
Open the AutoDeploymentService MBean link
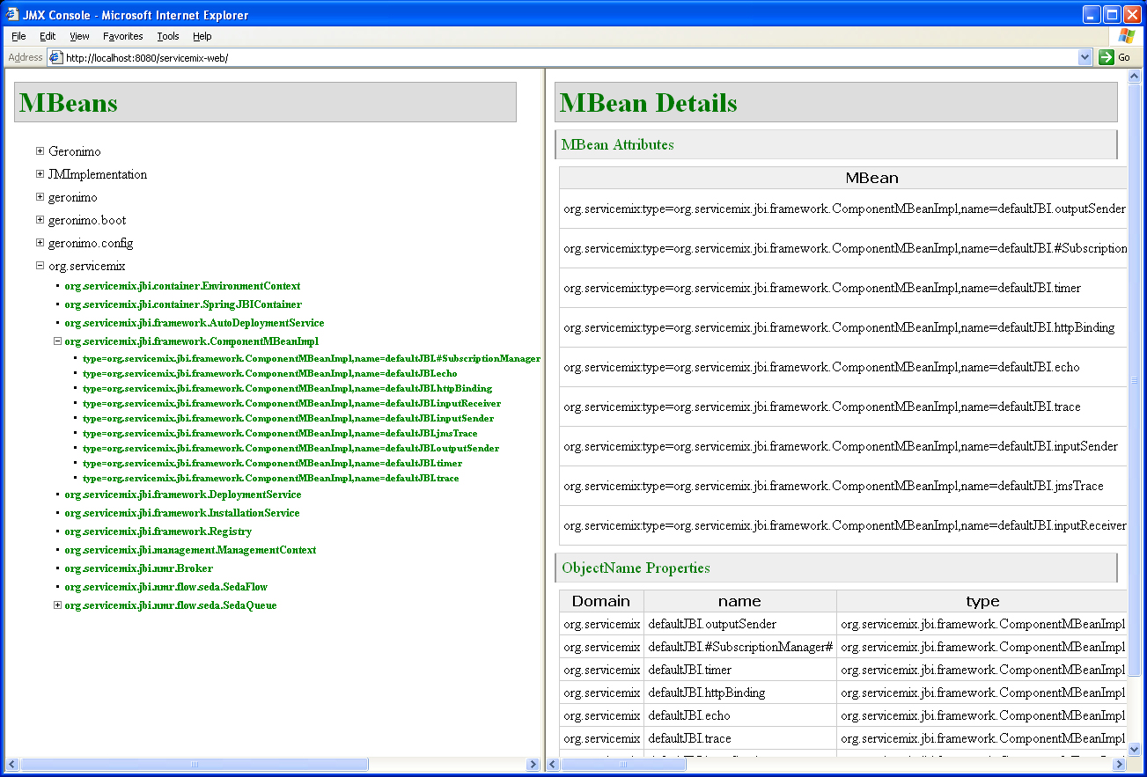click(x=195, y=323)
